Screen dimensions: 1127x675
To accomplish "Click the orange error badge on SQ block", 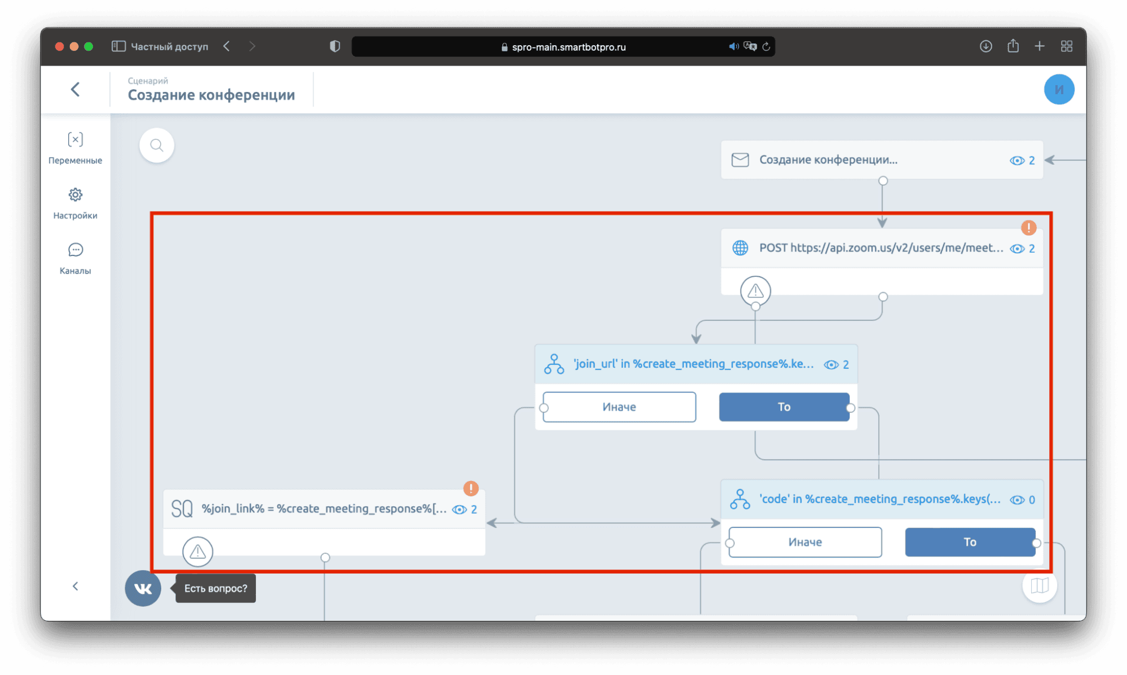I will 471,488.
